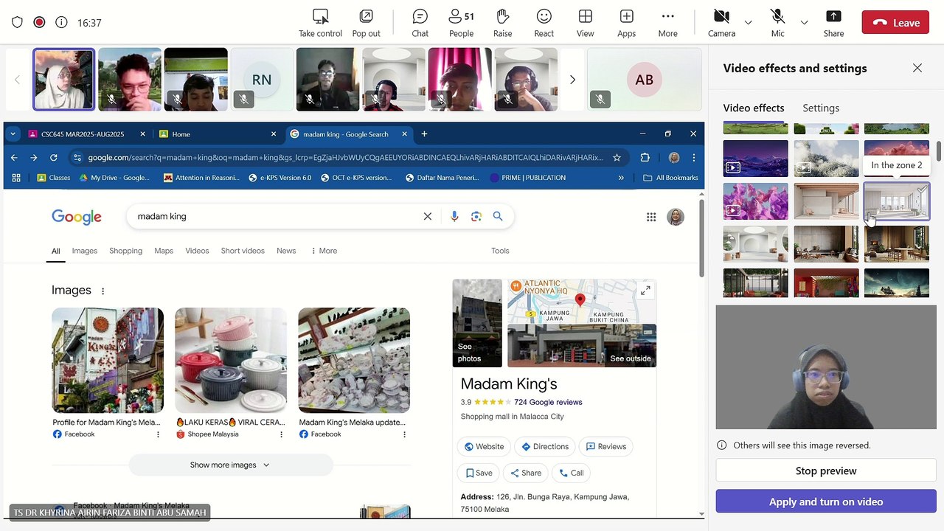The width and height of the screenshot is (944, 531).
Task: Expand the Google More search filters
Action: click(324, 251)
